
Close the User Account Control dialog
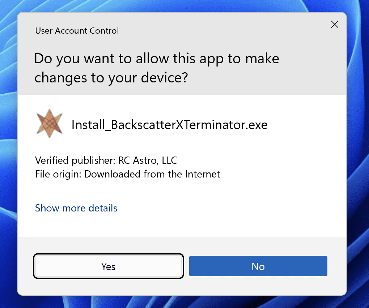point(334,24)
